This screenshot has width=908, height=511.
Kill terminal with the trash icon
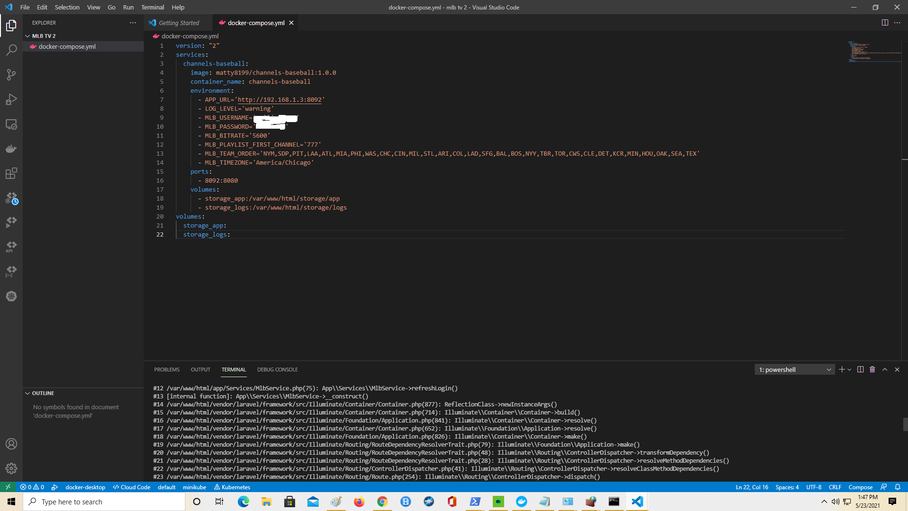(x=873, y=370)
